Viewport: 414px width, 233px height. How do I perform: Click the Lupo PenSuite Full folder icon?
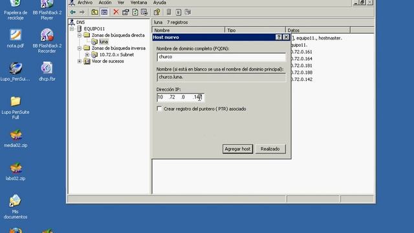point(16,102)
